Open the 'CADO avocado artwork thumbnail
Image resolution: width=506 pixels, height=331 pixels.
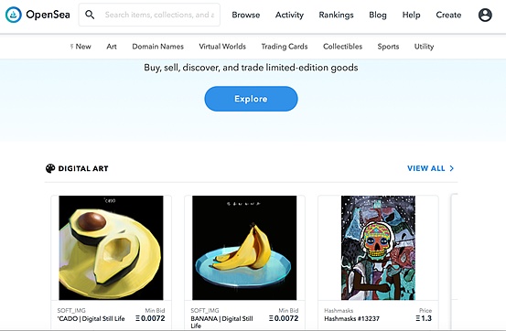111,248
